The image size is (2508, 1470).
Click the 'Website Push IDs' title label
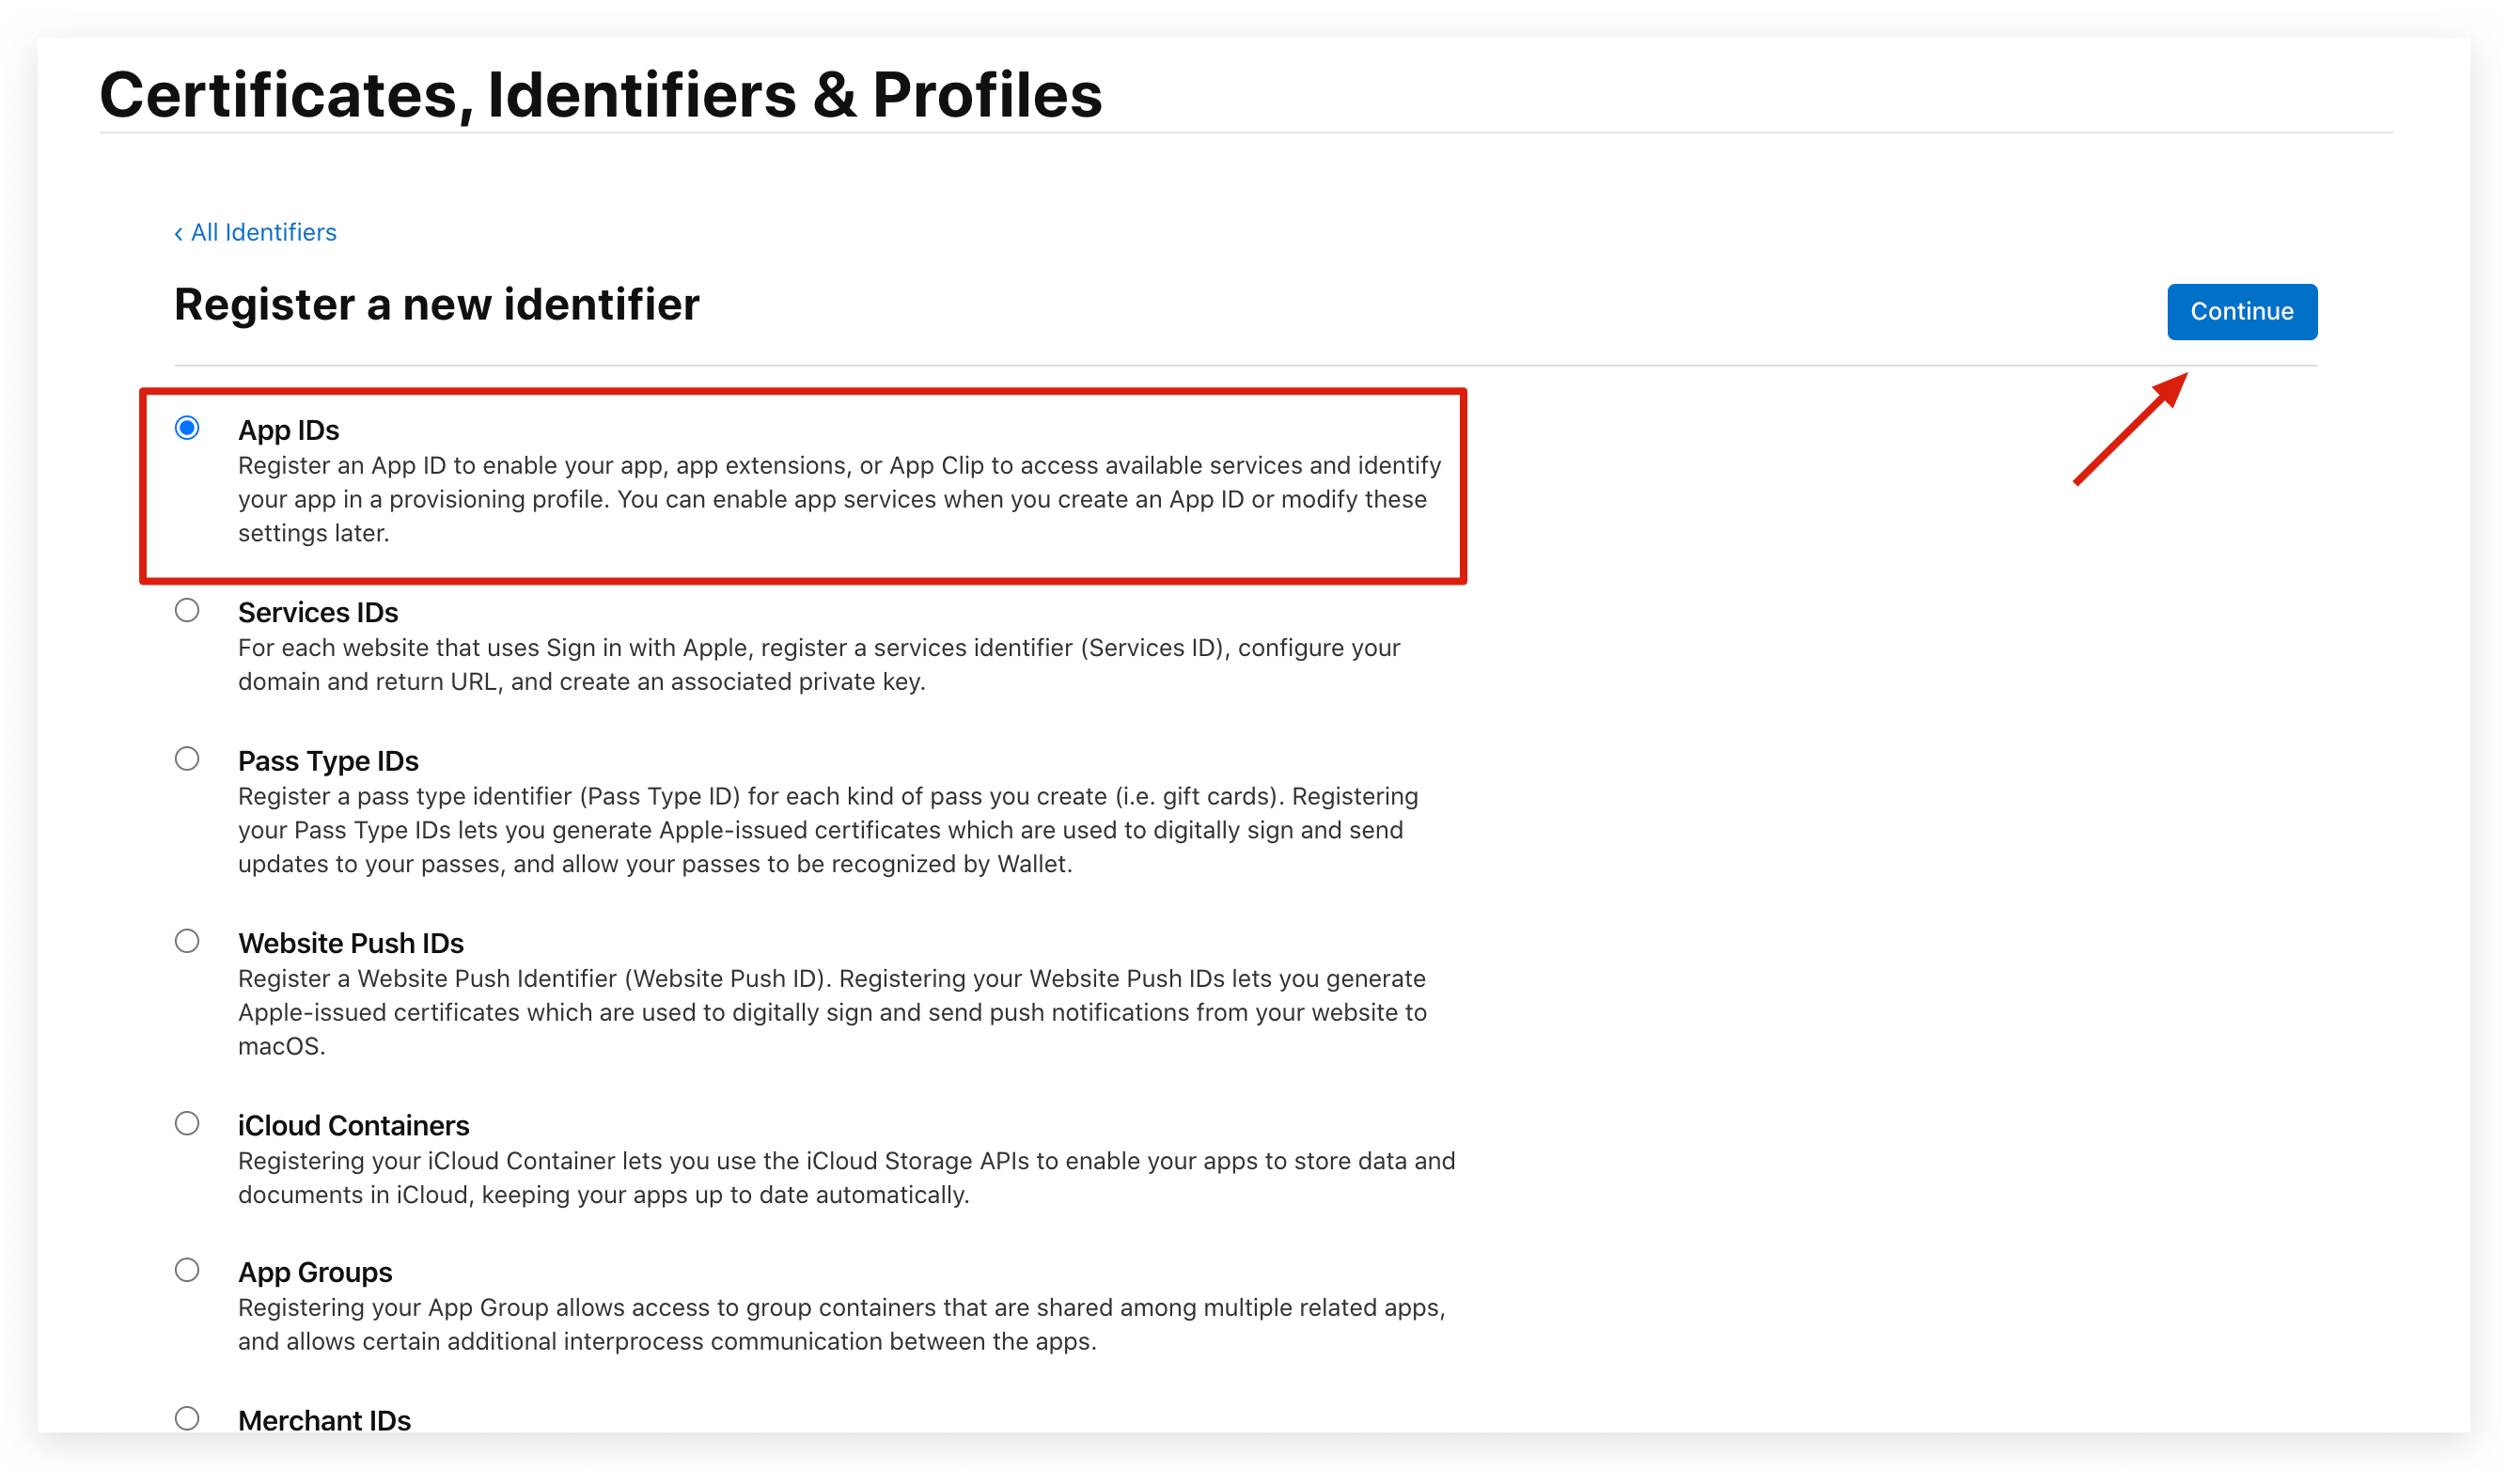351,943
